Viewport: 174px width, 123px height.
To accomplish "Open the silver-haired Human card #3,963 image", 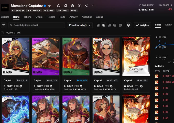I will coord(106,57).
